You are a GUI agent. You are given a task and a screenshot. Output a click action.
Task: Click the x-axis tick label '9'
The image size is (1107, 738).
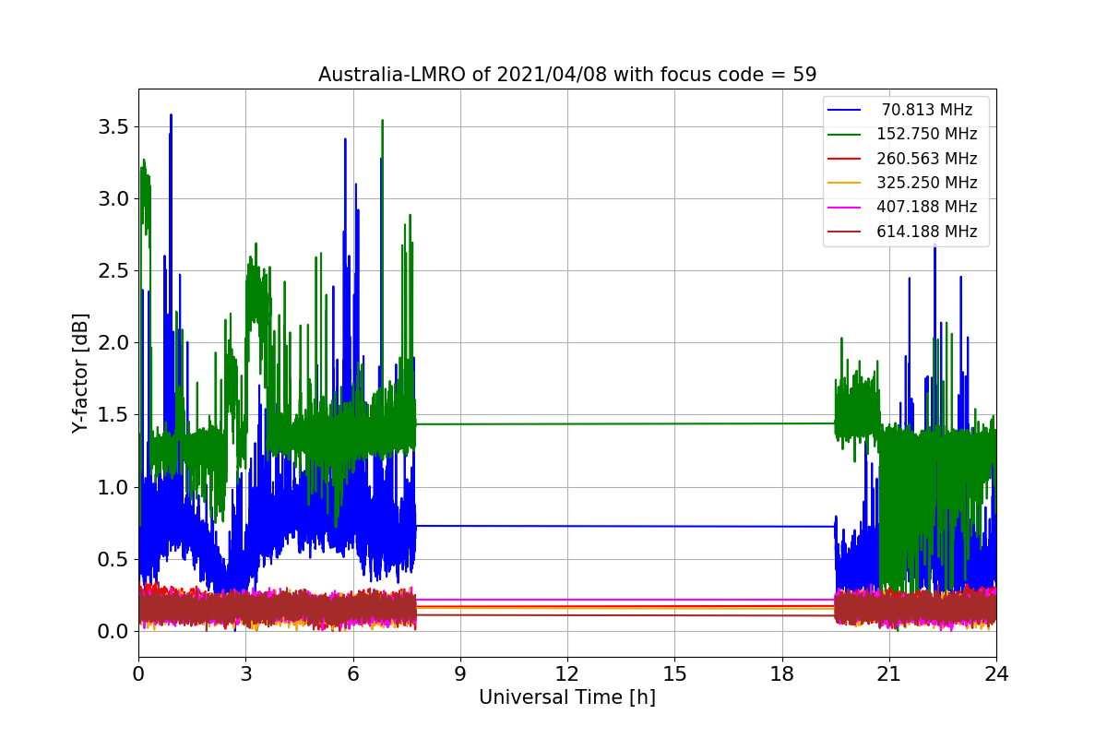(460, 673)
